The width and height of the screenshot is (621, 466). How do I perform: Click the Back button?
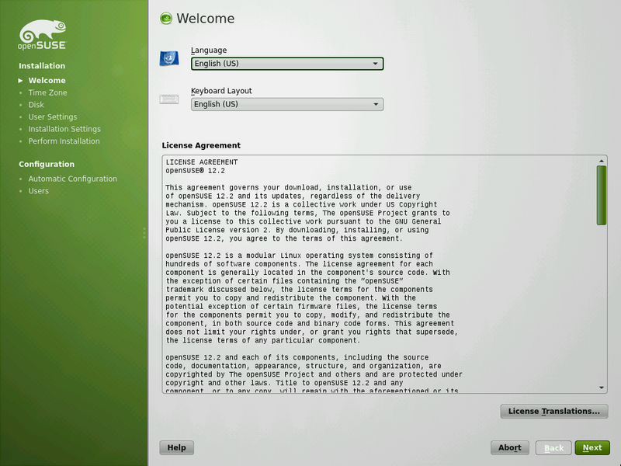coord(553,448)
